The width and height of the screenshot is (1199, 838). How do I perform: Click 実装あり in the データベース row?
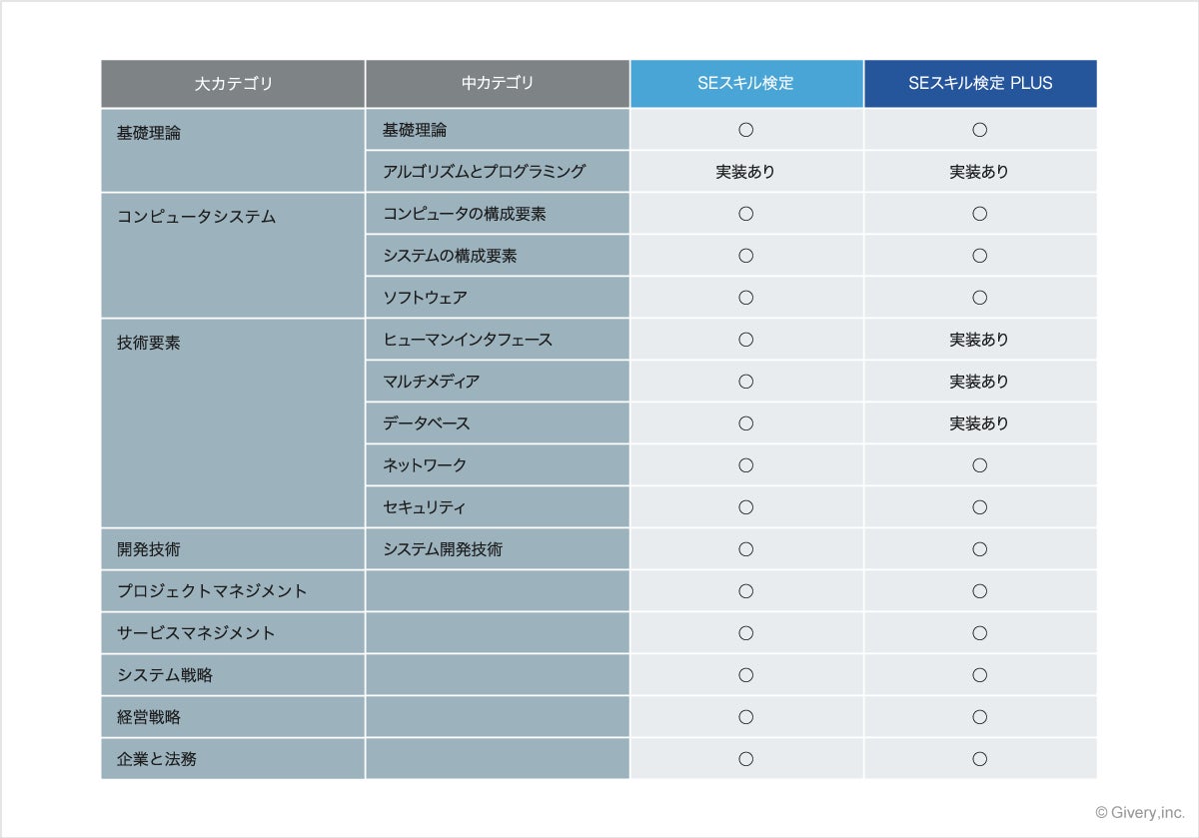(x=979, y=423)
